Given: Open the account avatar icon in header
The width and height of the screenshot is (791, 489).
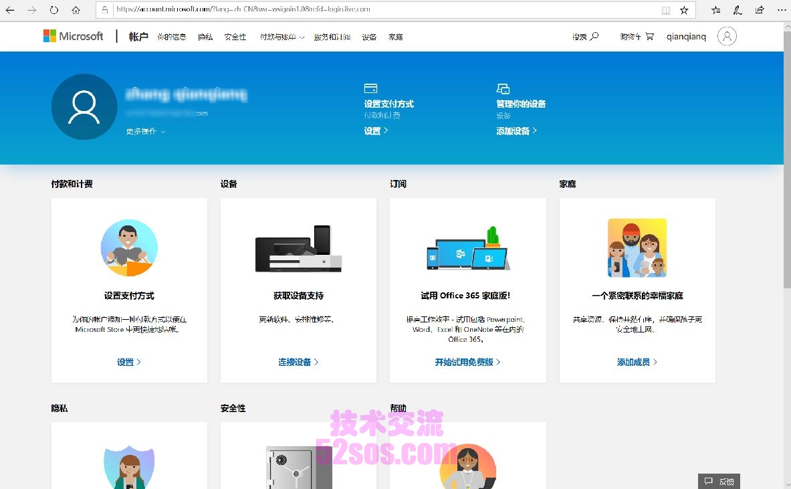Looking at the screenshot, I should click(x=727, y=36).
